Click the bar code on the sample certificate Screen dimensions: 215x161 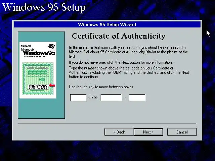tap(38, 87)
